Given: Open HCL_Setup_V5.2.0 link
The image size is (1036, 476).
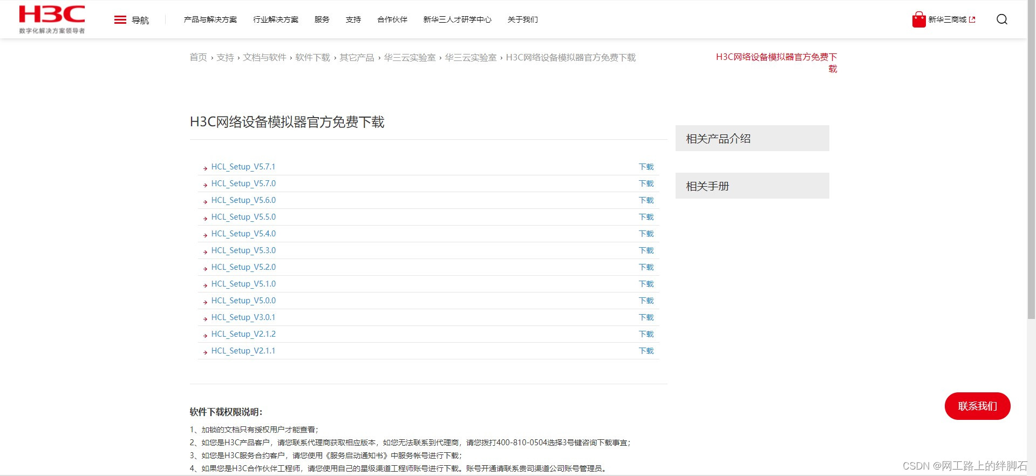Looking at the screenshot, I should [x=243, y=267].
